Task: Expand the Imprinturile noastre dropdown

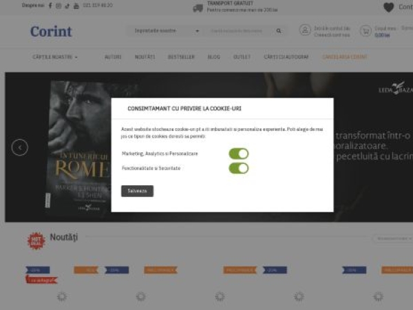Action: tap(167, 31)
